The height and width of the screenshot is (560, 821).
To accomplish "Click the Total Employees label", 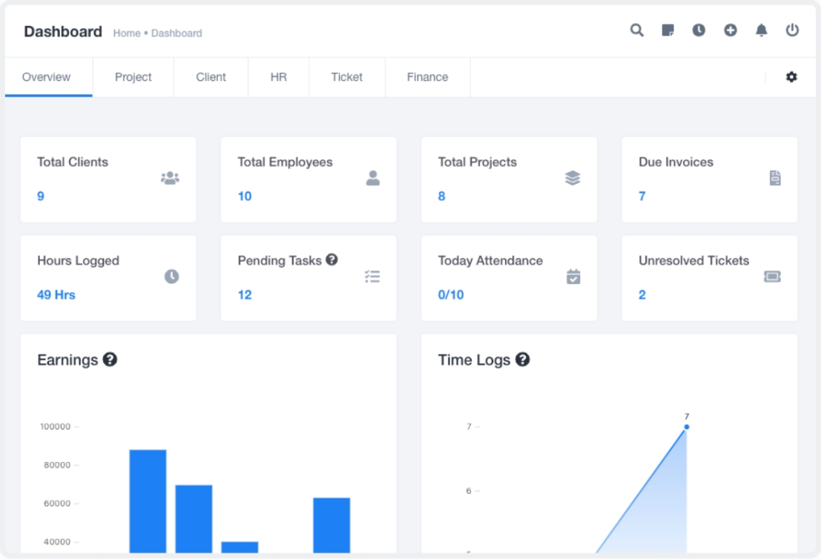I will coord(285,162).
